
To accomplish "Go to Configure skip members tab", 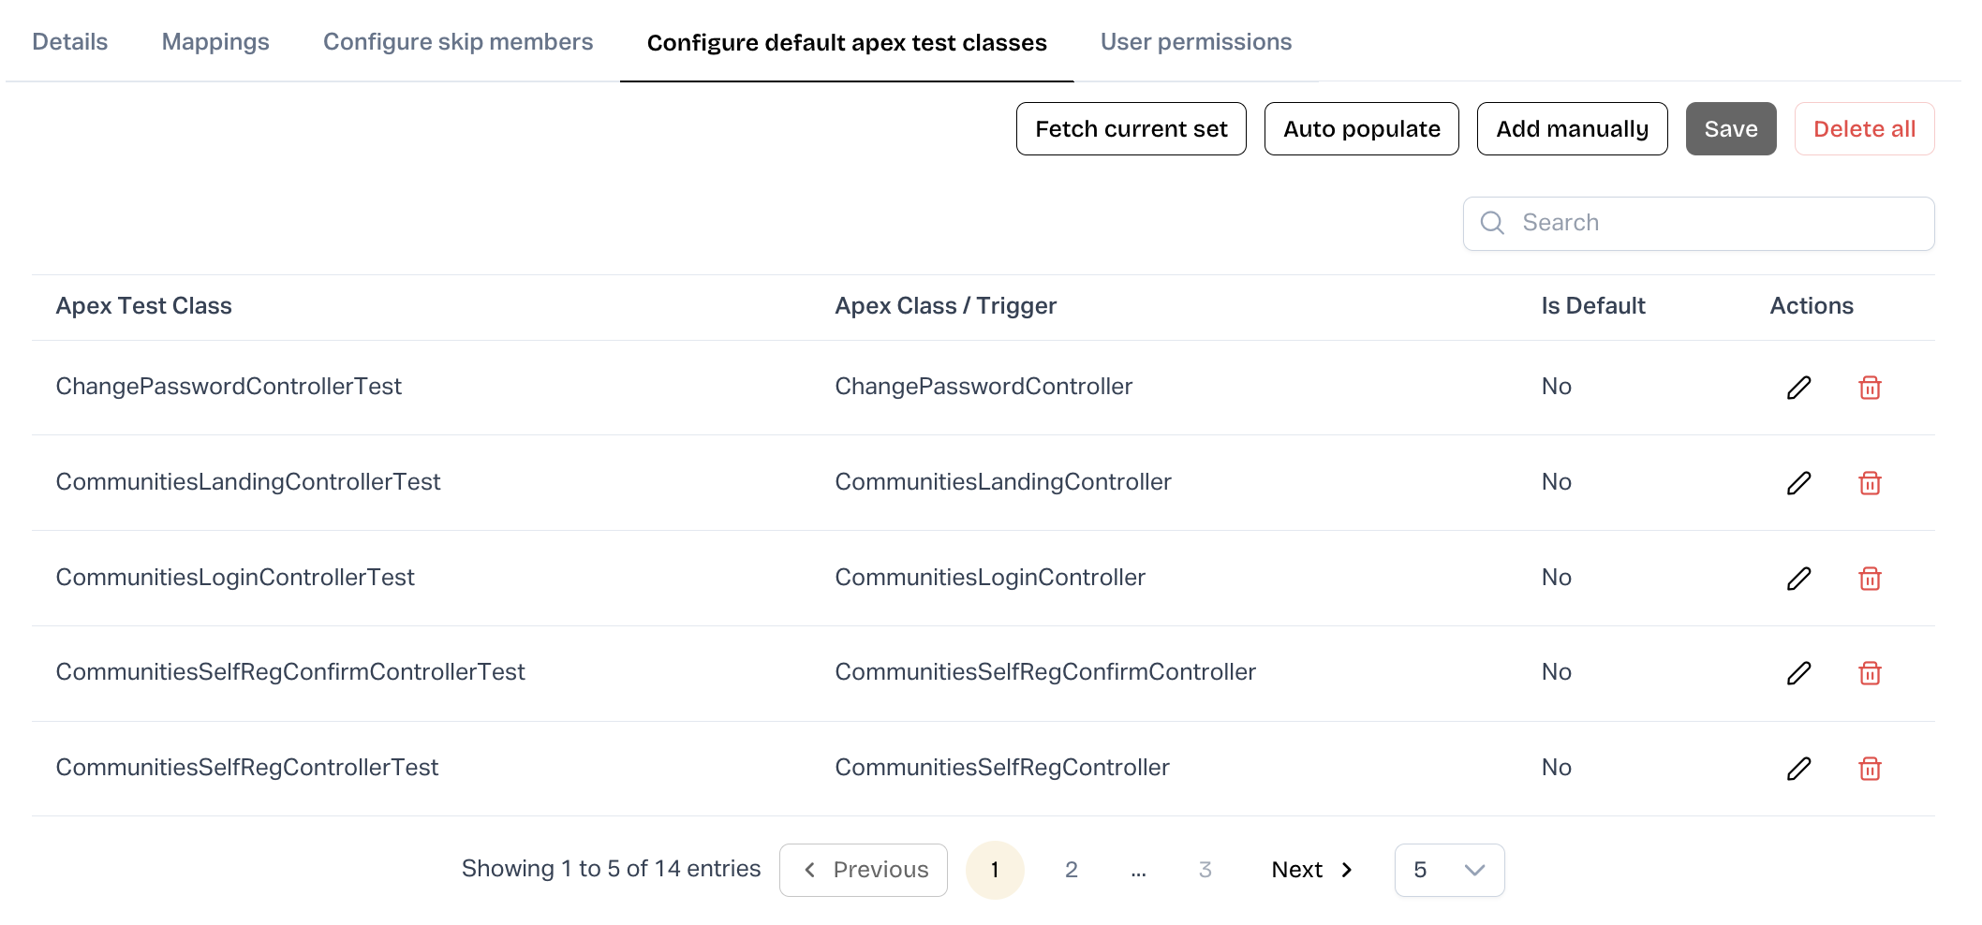I will point(458,42).
